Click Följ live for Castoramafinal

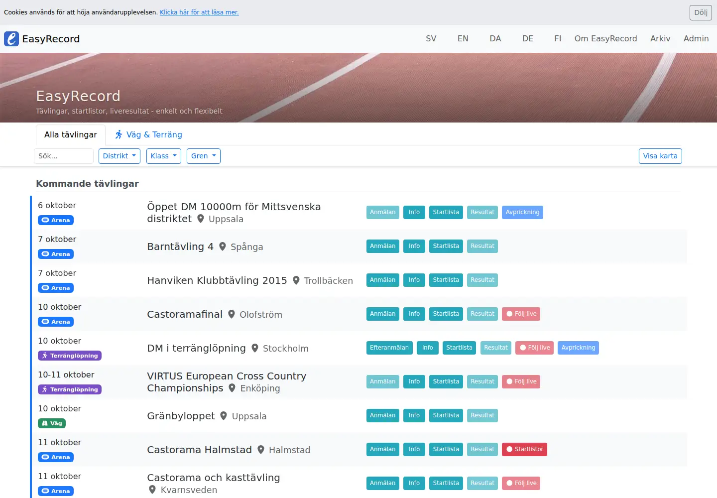(x=521, y=314)
